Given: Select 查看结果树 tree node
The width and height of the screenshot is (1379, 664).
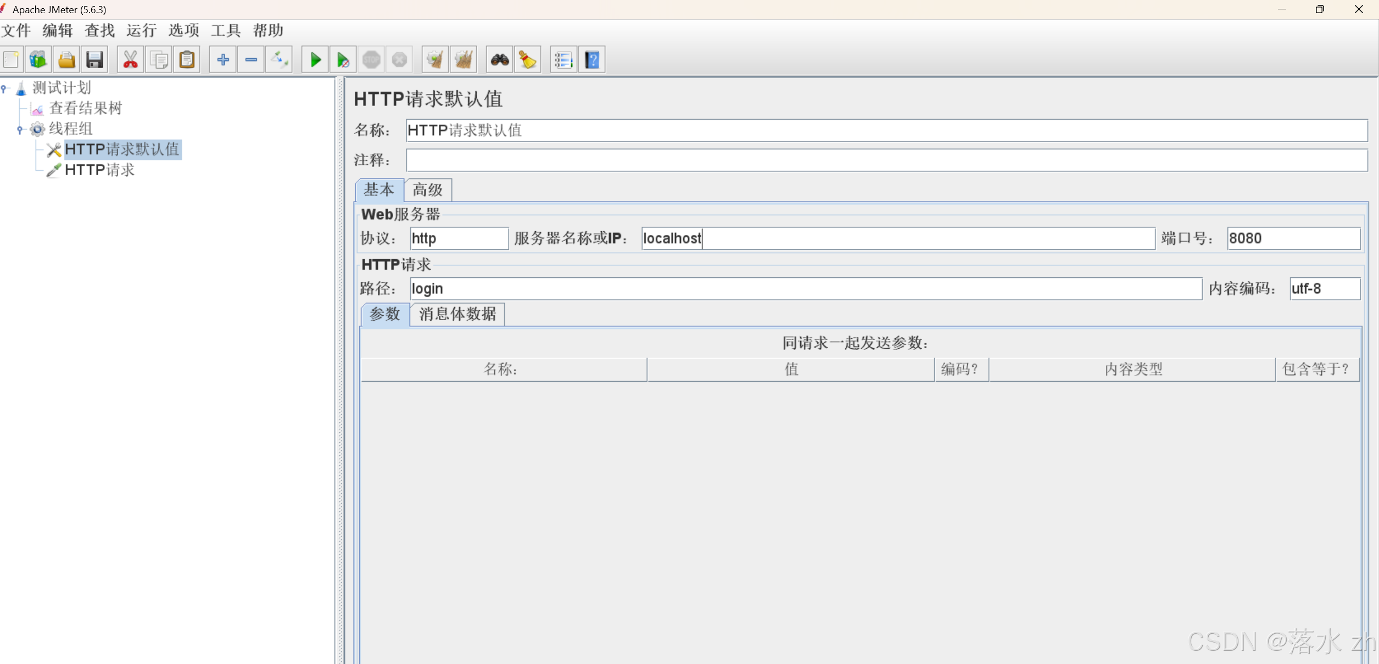Looking at the screenshot, I should click(86, 108).
